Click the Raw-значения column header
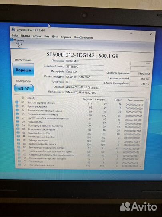Viewport: 162px width, 217px height. (136, 100)
